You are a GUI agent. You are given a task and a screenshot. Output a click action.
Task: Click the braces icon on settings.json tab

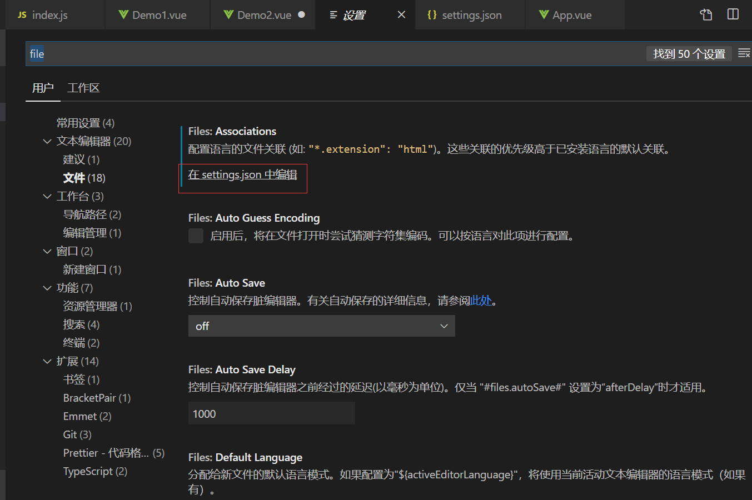[x=432, y=15]
